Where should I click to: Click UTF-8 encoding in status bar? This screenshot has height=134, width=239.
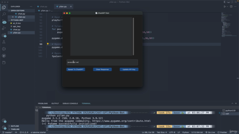click(172, 133)
